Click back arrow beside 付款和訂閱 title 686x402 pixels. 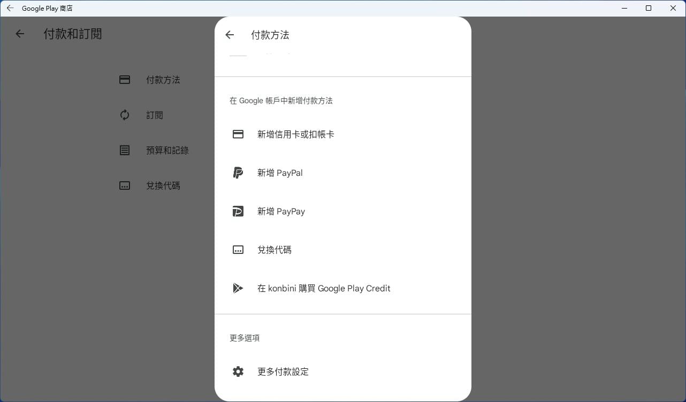pos(20,34)
